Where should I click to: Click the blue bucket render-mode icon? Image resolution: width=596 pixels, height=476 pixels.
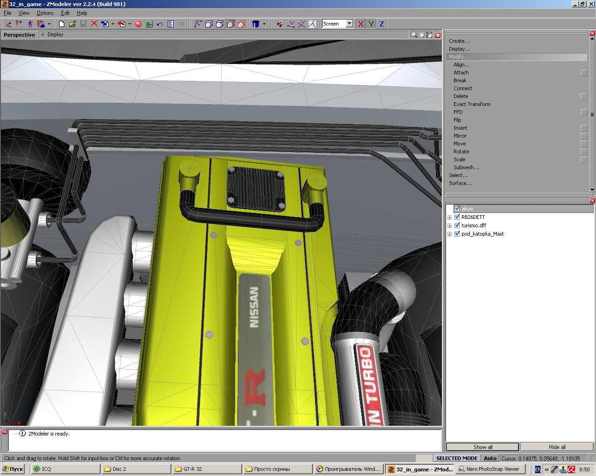[256, 24]
